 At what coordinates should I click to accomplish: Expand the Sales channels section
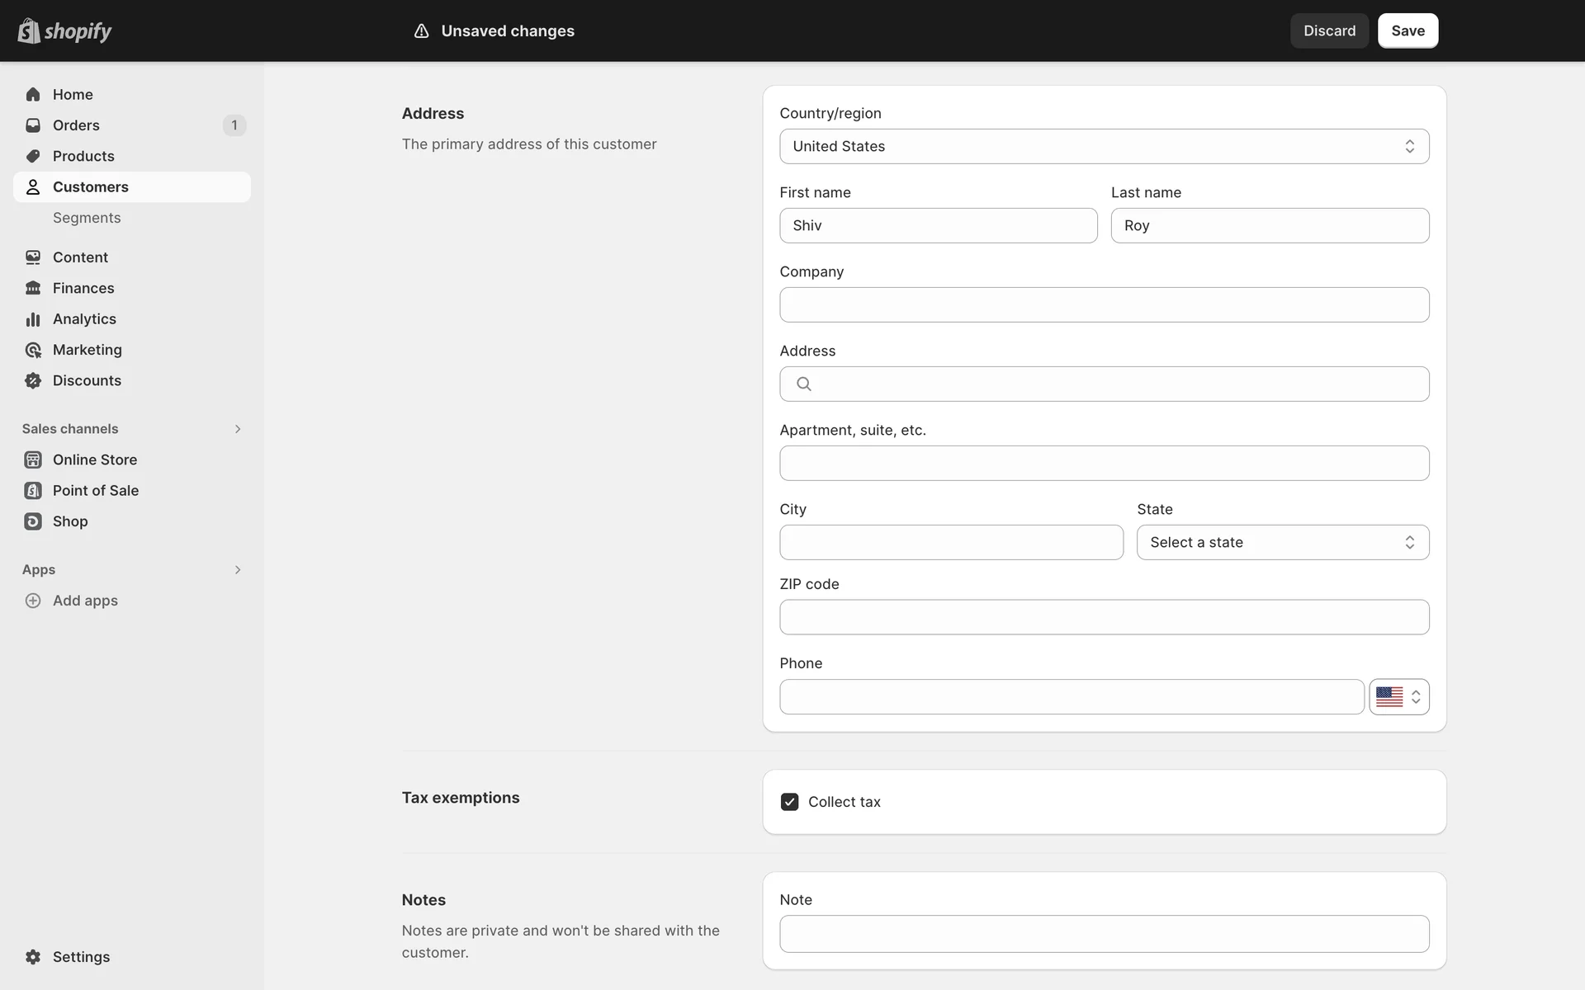(x=237, y=429)
